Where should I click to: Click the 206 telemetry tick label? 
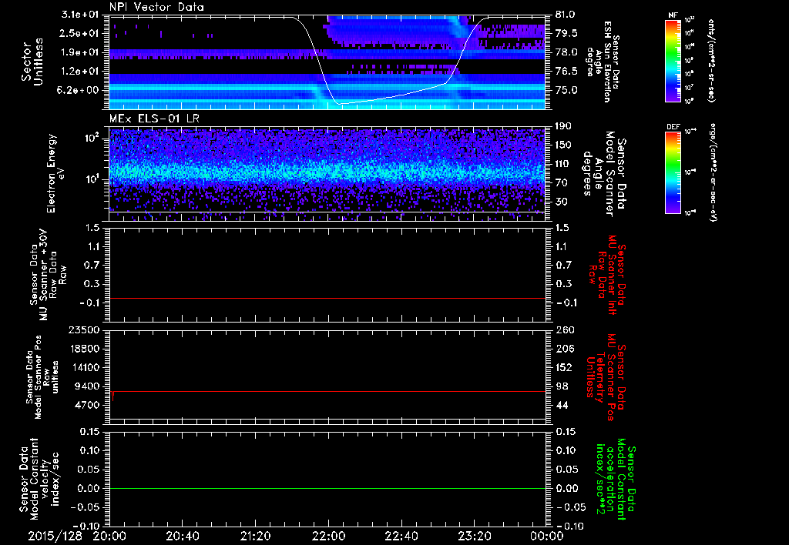tap(565, 349)
